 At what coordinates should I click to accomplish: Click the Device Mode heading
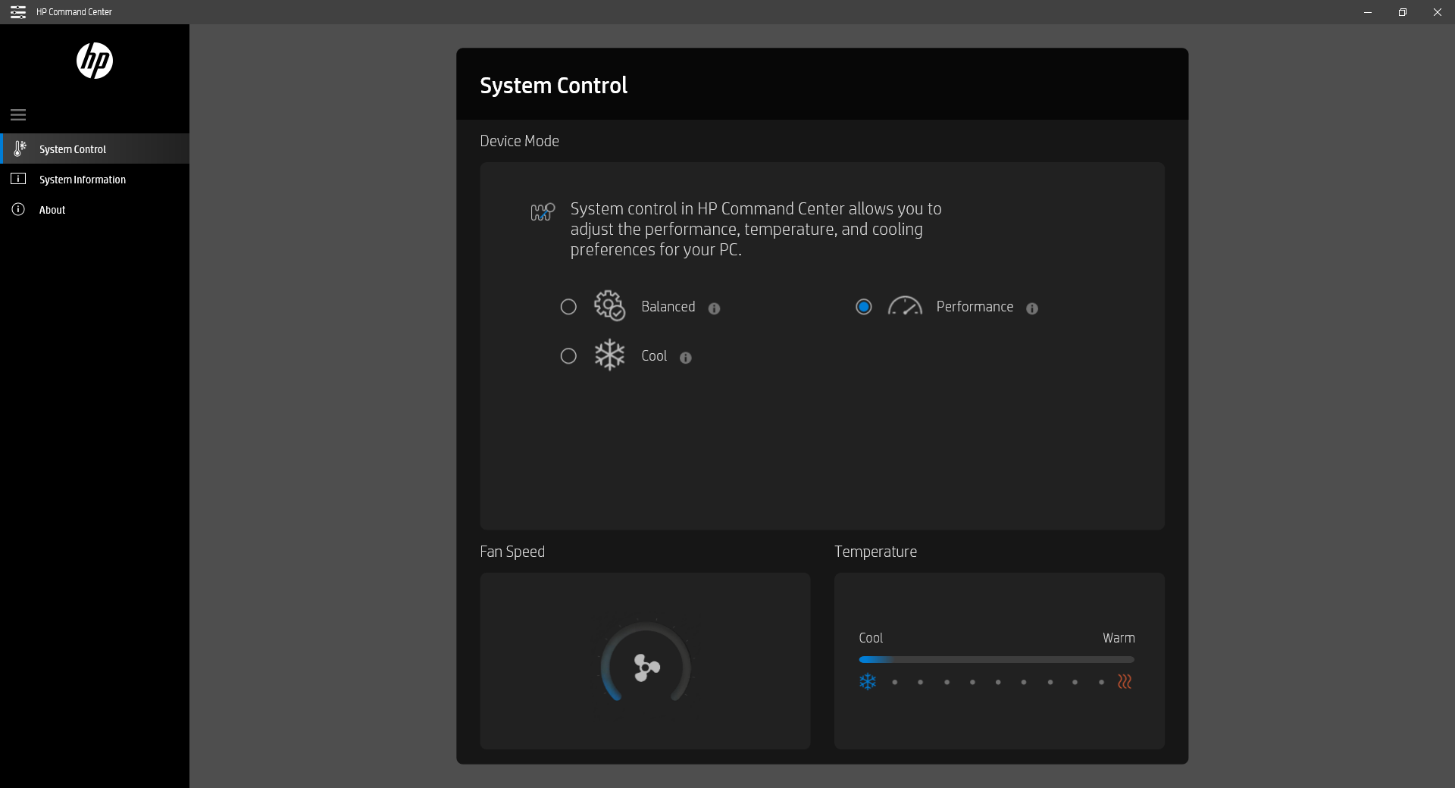[x=519, y=141]
